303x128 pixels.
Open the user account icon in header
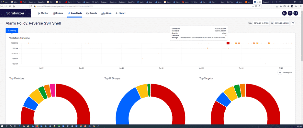(296, 13)
